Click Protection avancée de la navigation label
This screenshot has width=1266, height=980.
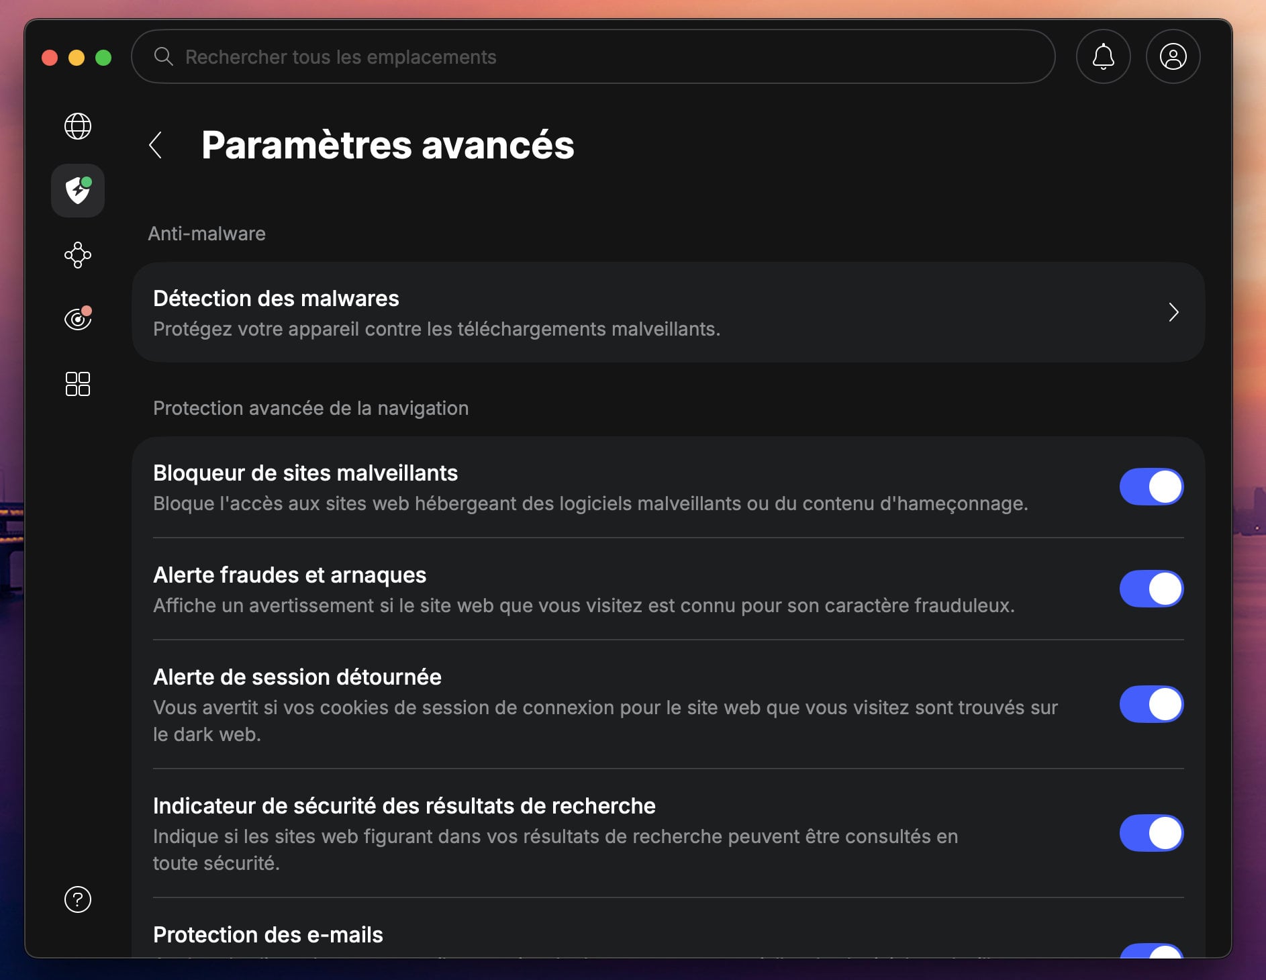click(311, 408)
